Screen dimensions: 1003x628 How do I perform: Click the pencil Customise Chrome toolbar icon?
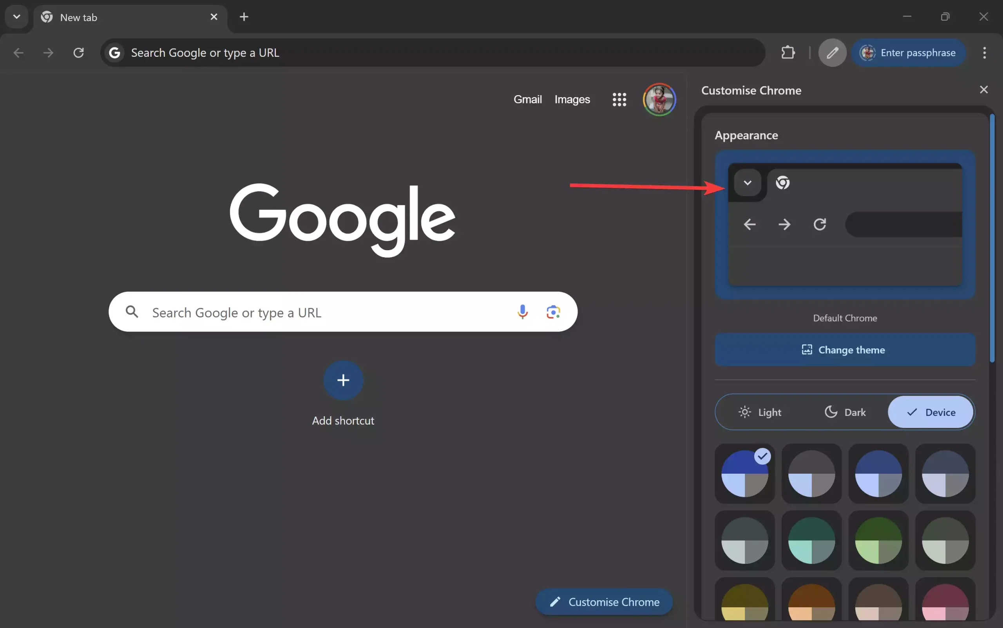pos(832,53)
